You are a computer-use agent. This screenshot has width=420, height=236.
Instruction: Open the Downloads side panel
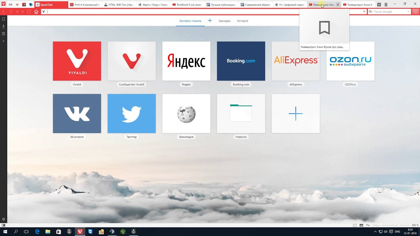[4, 26]
